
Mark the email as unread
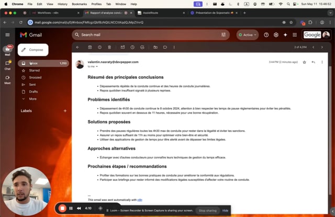(x=122, y=47)
